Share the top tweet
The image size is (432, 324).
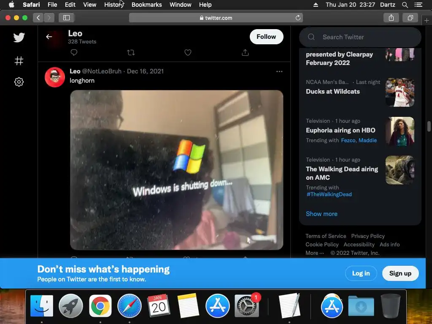(245, 52)
